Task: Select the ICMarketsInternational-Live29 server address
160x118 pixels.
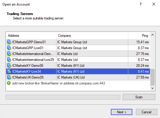Action: coord(33,60)
